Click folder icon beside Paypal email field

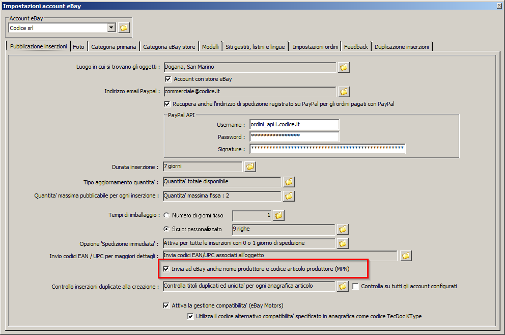point(344,92)
